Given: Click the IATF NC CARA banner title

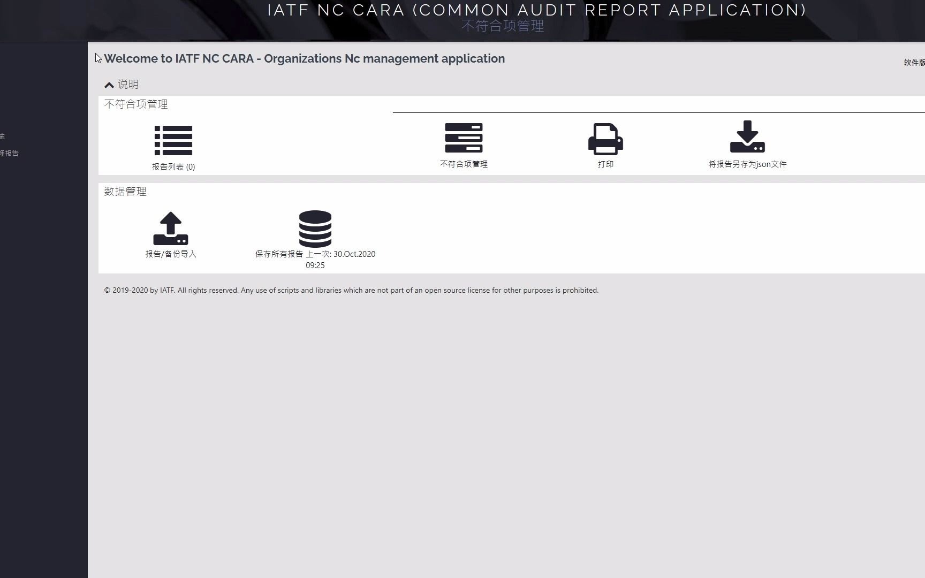Looking at the screenshot, I should 537,10.
